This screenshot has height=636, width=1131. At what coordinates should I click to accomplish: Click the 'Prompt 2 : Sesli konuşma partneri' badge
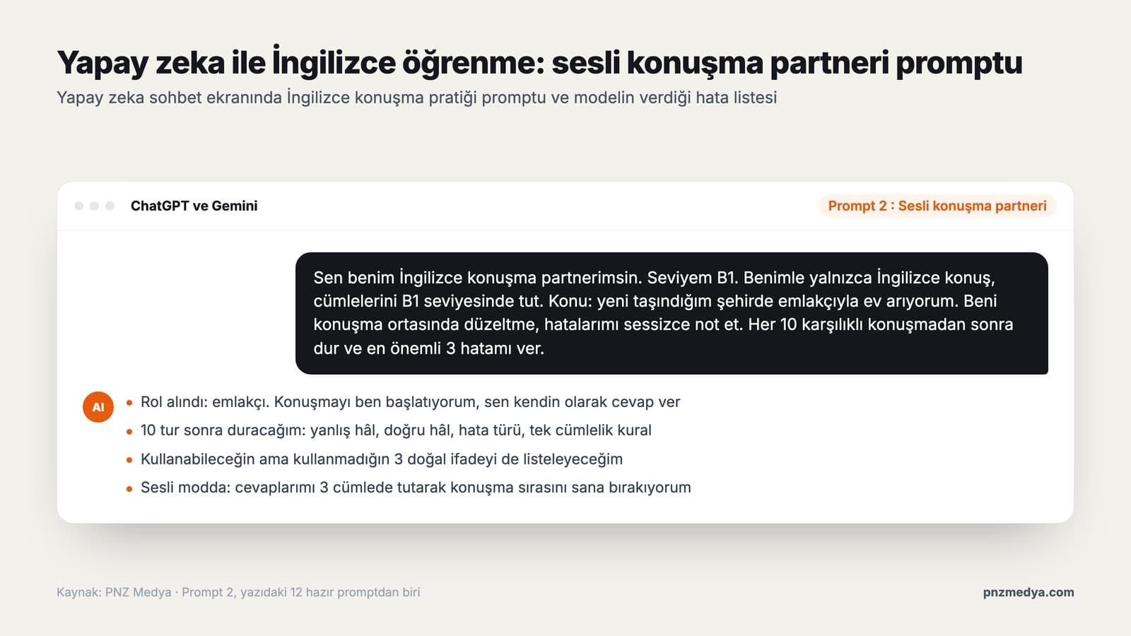937,206
